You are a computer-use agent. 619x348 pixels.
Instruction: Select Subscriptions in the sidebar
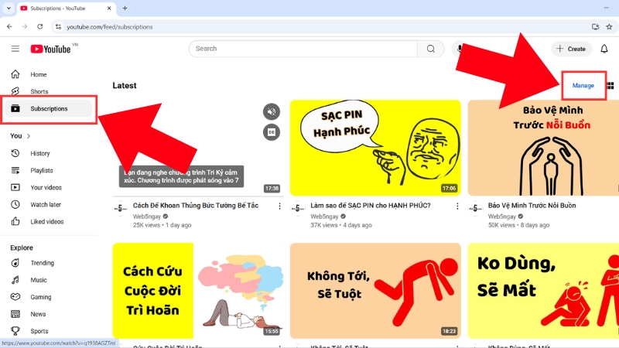tap(49, 108)
